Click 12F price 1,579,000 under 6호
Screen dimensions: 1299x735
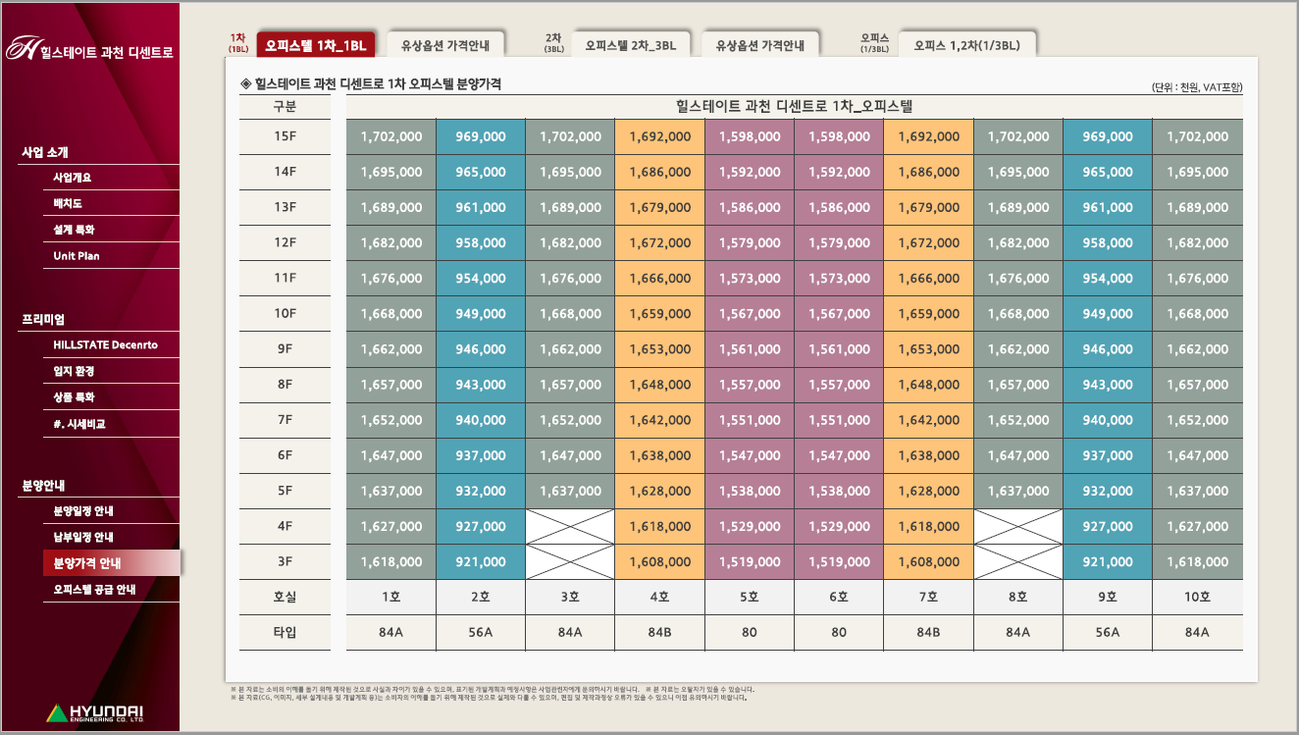click(x=839, y=242)
